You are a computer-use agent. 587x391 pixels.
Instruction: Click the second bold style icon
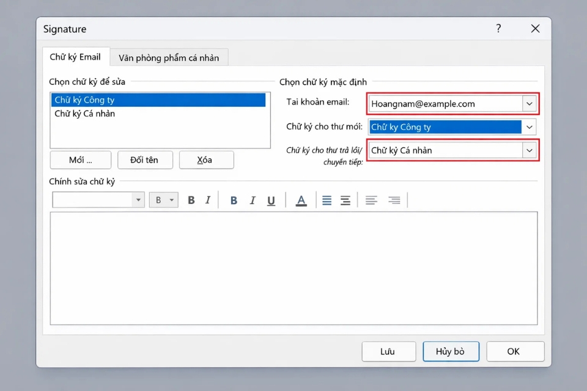tap(233, 200)
